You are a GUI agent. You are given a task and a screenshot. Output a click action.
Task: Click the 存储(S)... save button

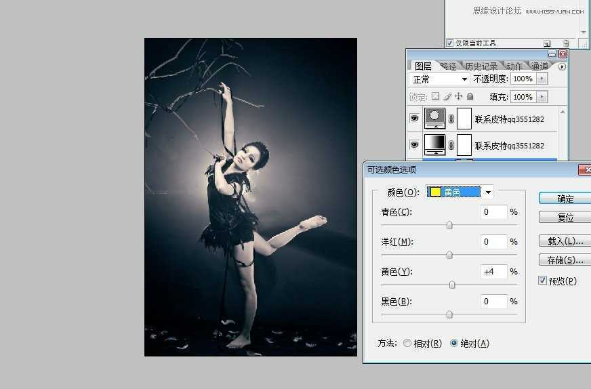tap(565, 260)
